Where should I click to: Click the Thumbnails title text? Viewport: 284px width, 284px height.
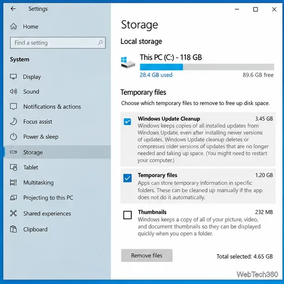coord(152,212)
